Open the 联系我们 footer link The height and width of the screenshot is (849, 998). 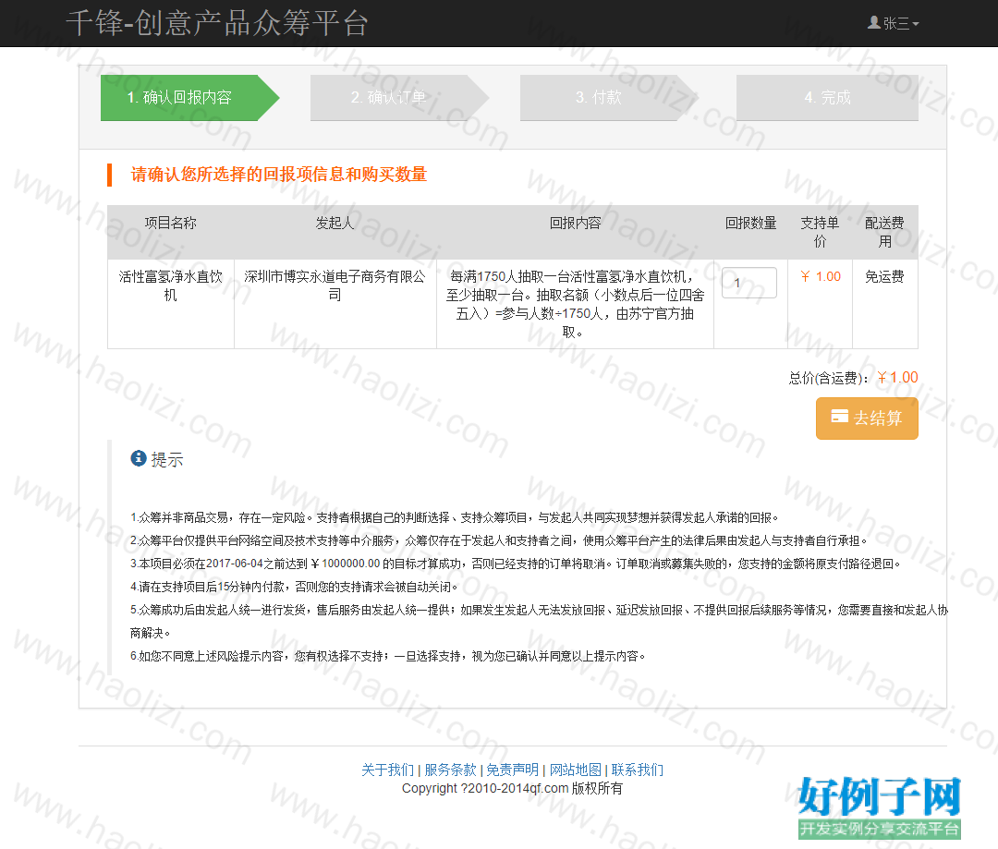637,770
